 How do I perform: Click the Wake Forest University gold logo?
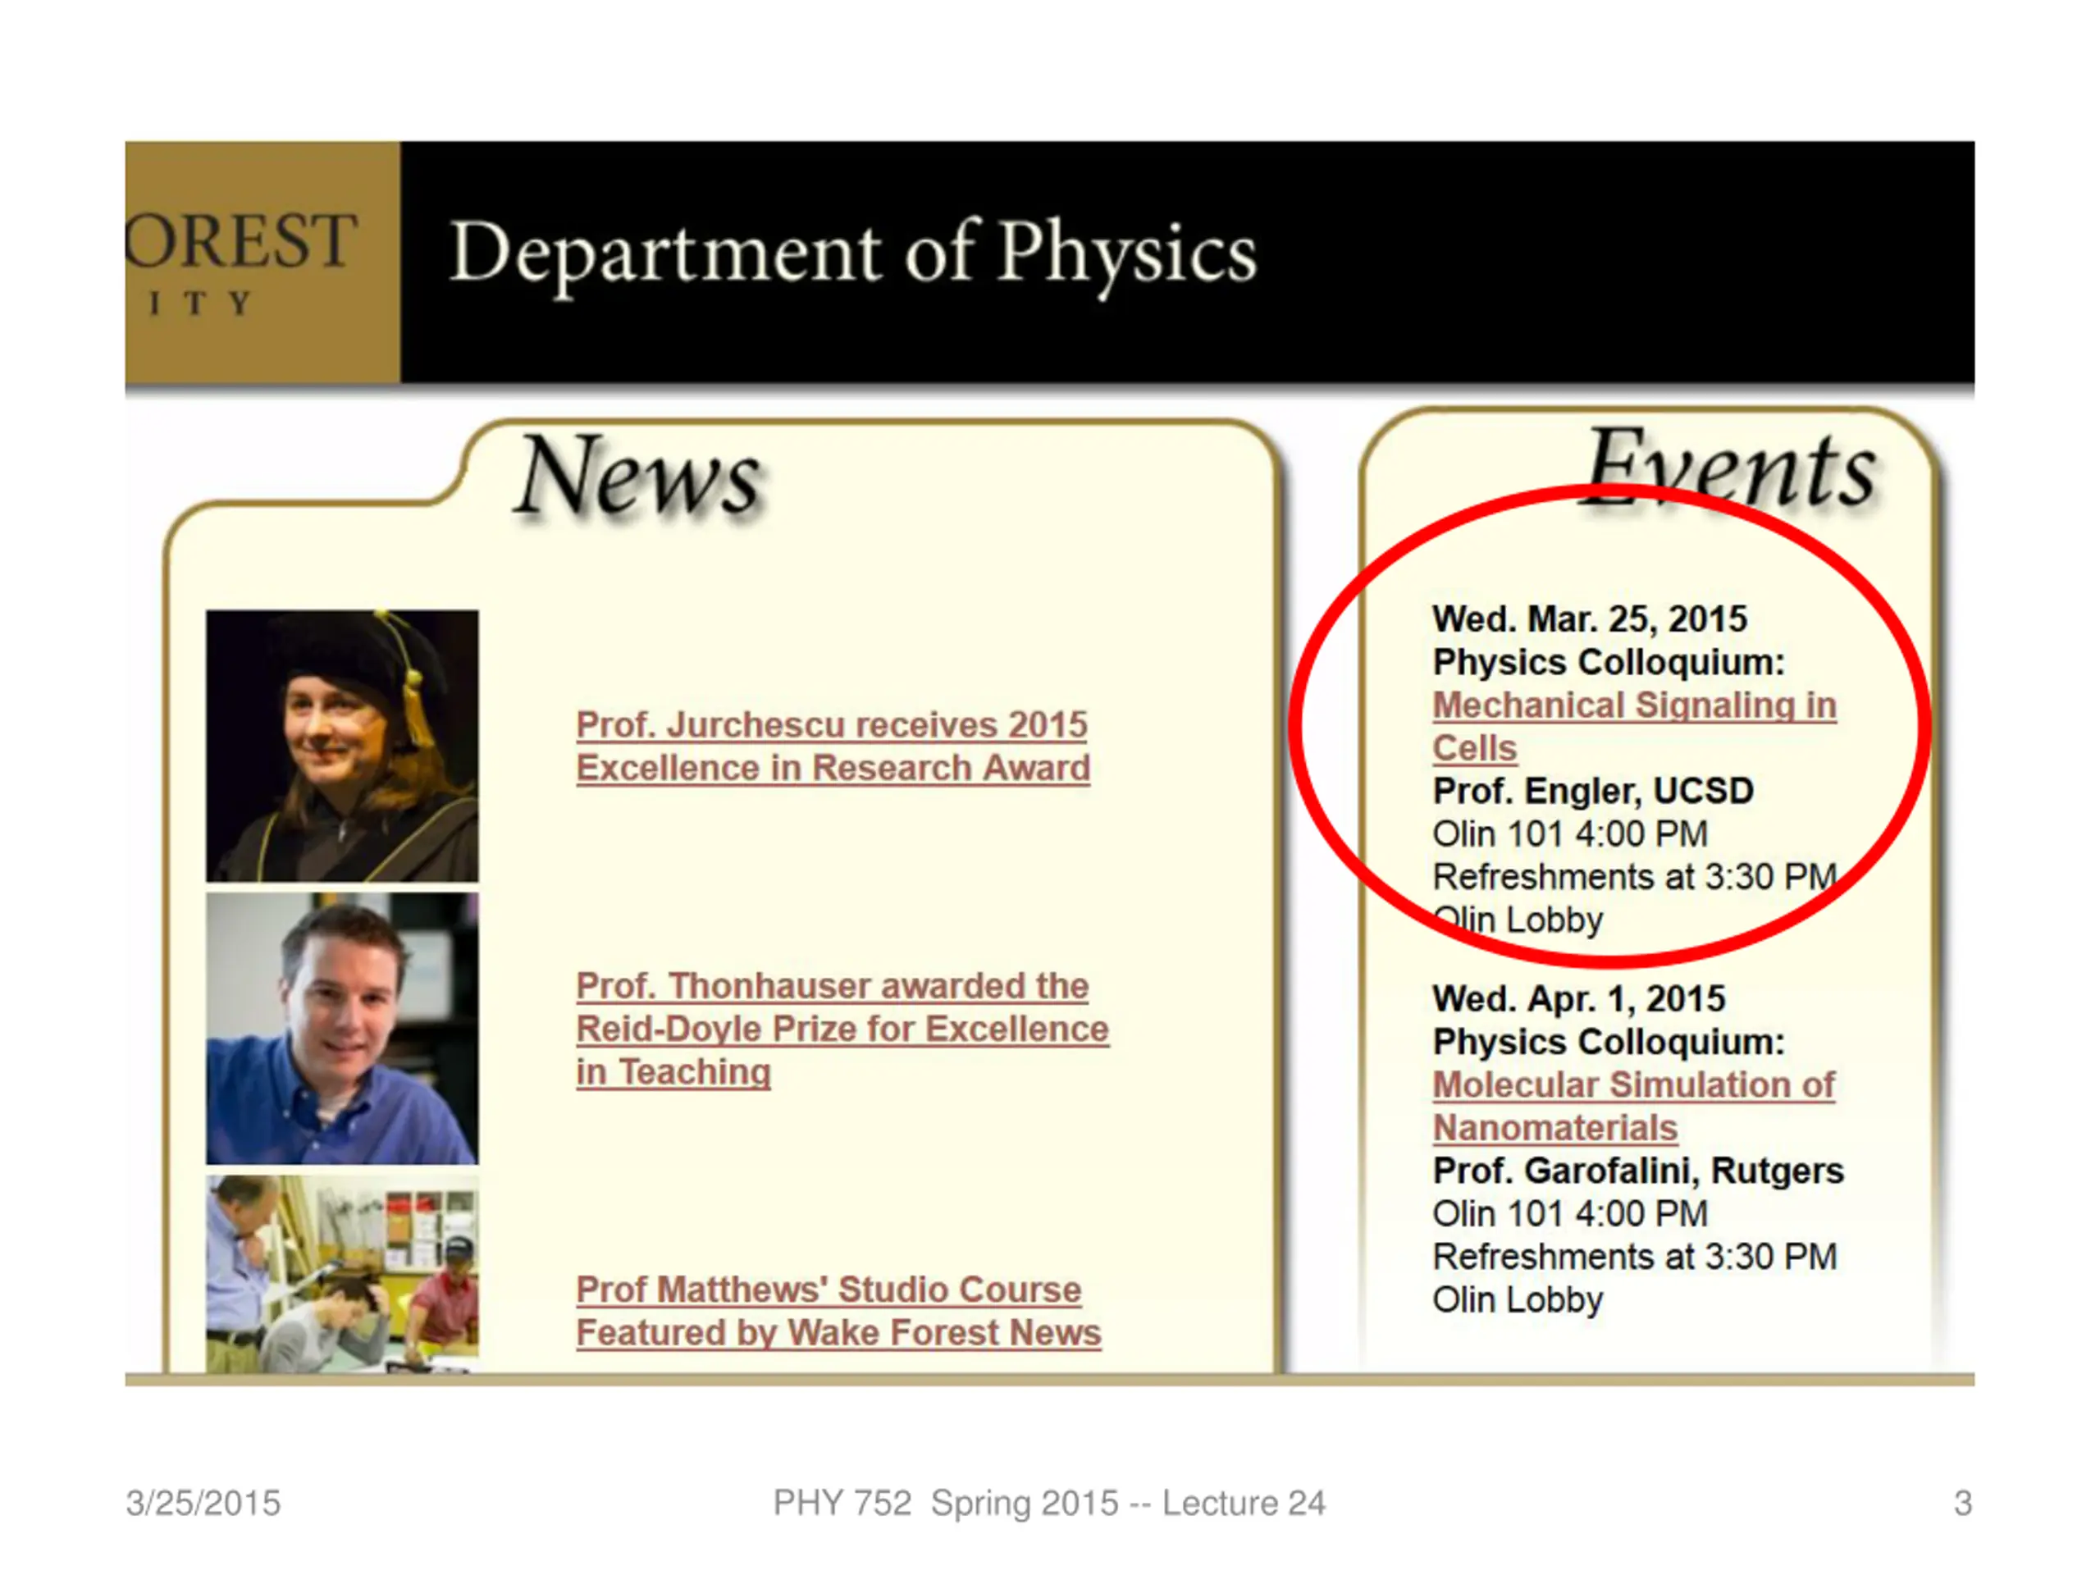click(263, 262)
